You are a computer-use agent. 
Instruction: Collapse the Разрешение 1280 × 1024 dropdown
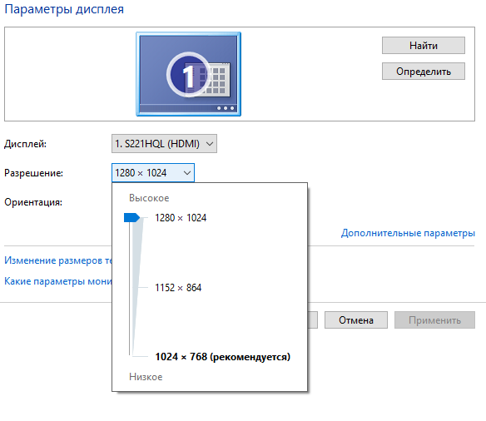pyautogui.click(x=153, y=172)
